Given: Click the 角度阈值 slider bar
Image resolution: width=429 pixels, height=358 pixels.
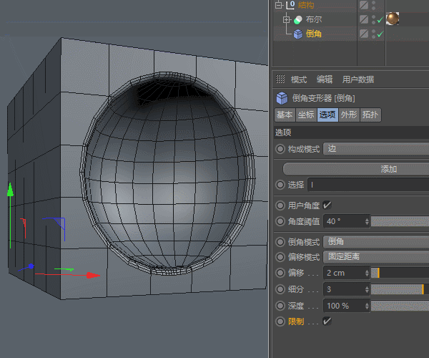Looking at the screenshot, I should click(x=400, y=221).
